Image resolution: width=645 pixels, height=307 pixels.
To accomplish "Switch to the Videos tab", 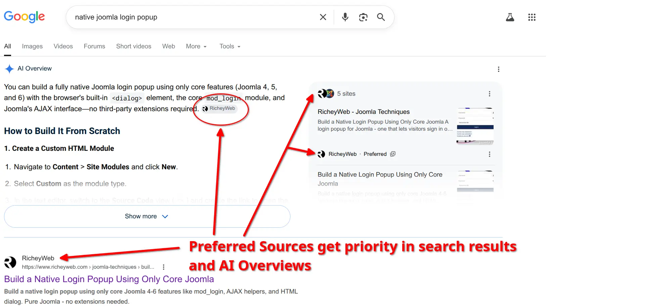I will [x=63, y=46].
